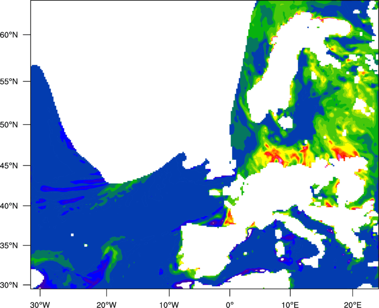Click the 45°N latitude label
This screenshot has height=308, width=379.
(9, 166)
